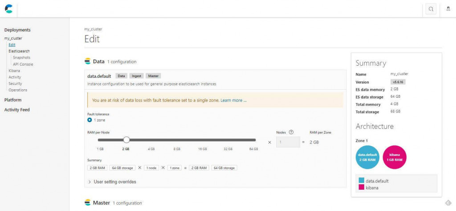Open Platform in the sidebar

13,100
